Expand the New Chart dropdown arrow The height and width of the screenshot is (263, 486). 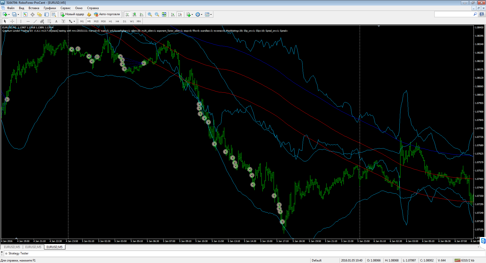(9, 14)
